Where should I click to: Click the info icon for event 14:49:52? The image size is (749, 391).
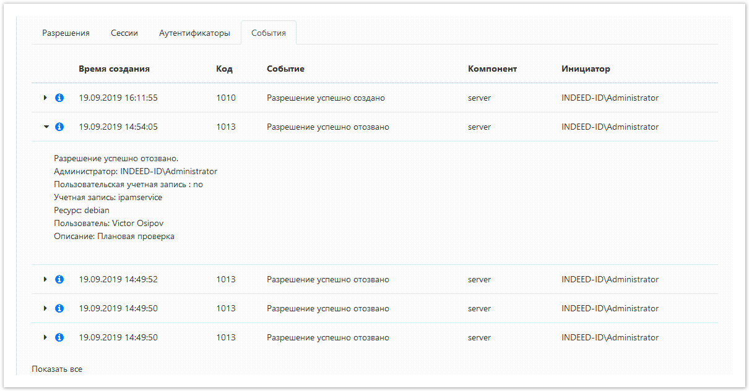tap(59, 279)
